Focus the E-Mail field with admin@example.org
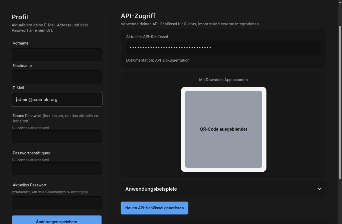 pos(56,99)
